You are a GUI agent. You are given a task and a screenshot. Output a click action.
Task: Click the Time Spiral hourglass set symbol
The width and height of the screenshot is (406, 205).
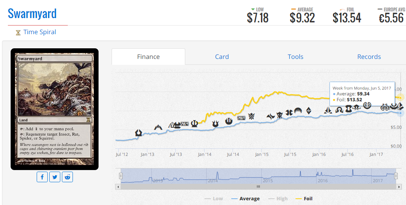[18, 33]
